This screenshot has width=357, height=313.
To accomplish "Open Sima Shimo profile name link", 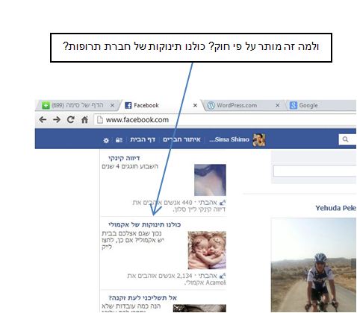I will [229, 139].
